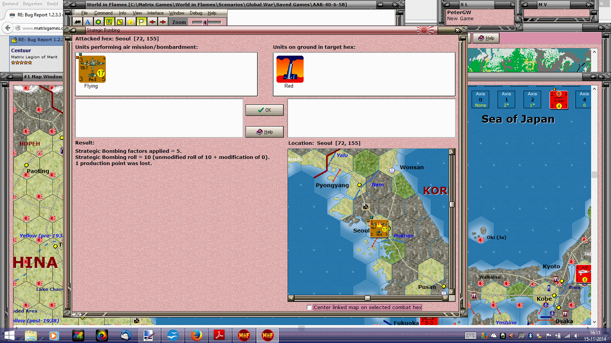Select the TB-7 Pe-8 bomber unit counter
Screen dimensions: 611x343
click(x=92, y=69)
